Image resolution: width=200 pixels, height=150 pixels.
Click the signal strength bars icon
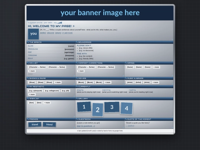[60, 23]
